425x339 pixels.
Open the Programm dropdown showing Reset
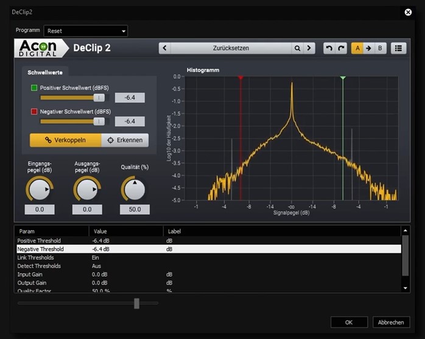coord(86,31)
